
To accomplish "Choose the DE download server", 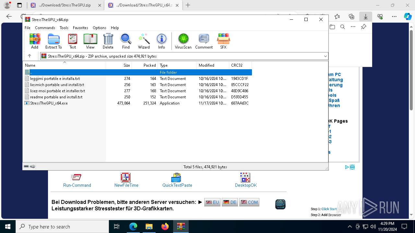I will pyautogui.click(x=230, y=202).
